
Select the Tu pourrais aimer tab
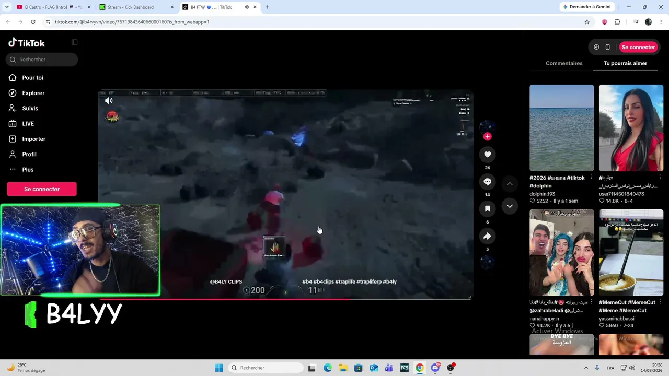click(x=625, y=63)
